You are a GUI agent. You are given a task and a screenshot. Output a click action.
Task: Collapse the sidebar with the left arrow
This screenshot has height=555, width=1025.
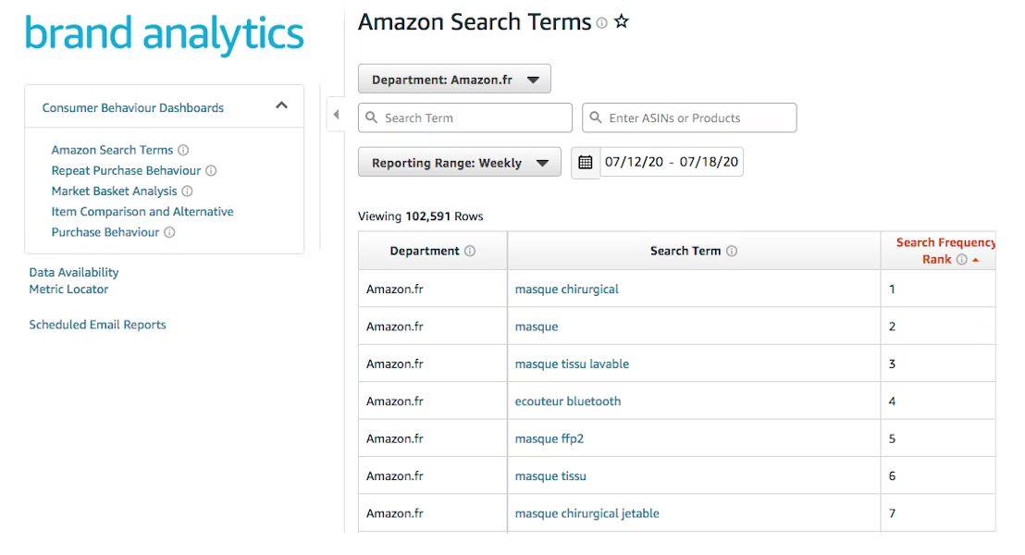(x=336, y=115)
